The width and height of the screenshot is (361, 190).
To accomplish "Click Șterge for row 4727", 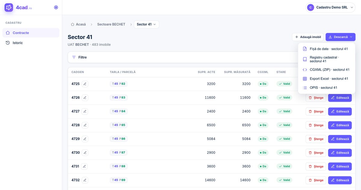I will tap(316, 111).
